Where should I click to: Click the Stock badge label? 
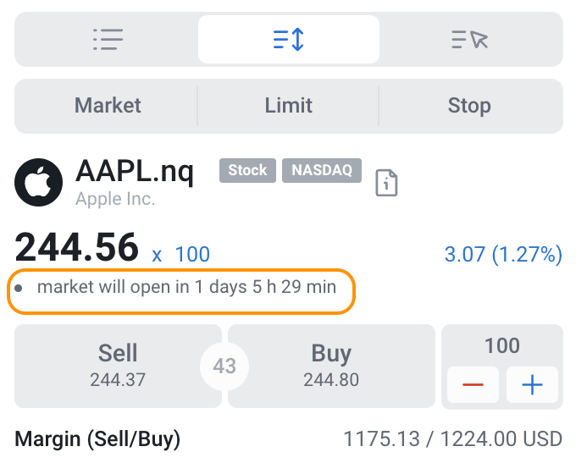pyautogui.click(x=247, y=170)
